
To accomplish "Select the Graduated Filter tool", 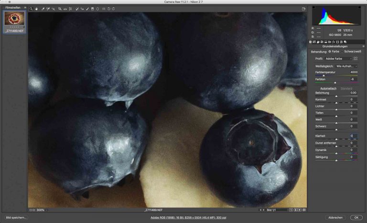I will [x=92, y=9].
